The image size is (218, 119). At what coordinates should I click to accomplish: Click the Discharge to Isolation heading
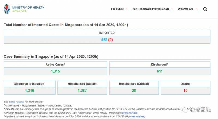tap(29, 84)
